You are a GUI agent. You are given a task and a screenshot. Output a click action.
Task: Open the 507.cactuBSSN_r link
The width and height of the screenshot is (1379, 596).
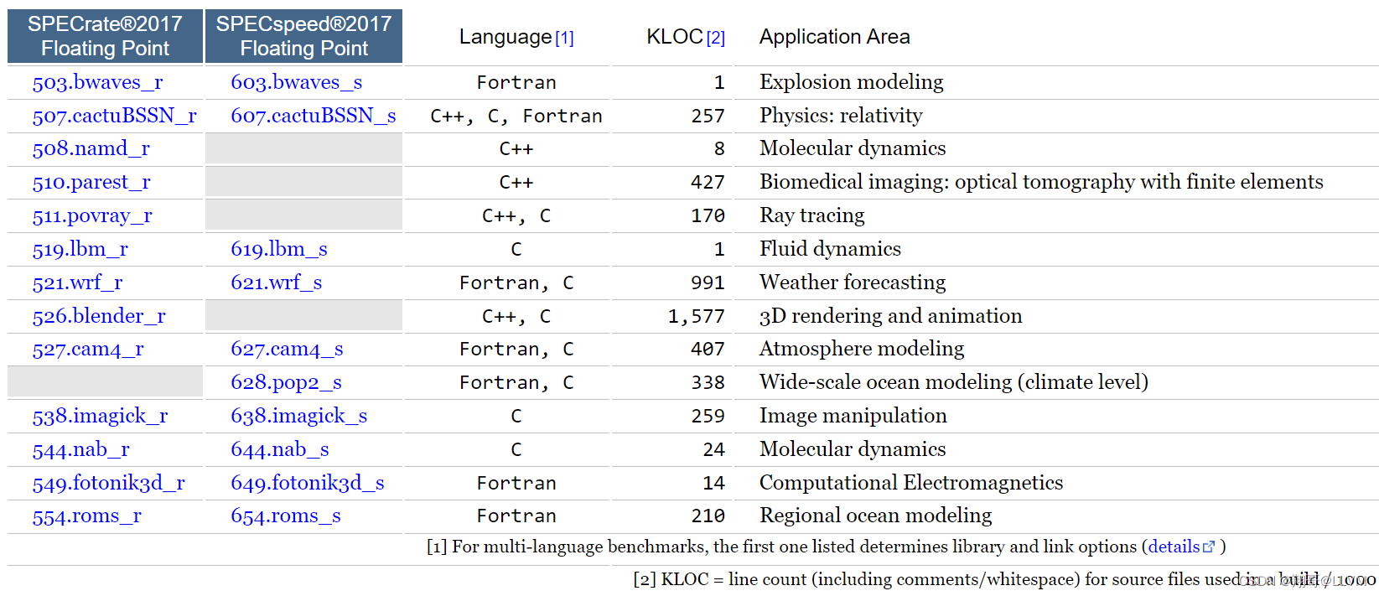click(x=114, y=116)
